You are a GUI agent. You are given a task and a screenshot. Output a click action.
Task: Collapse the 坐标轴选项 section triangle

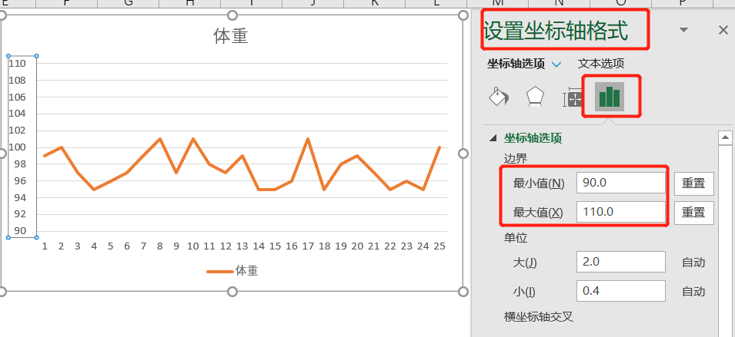coord(493,138)
